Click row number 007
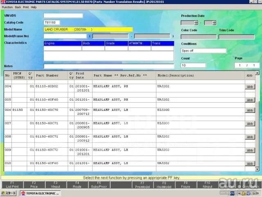The height and width of the screenshot is (197, 262). 8,123
